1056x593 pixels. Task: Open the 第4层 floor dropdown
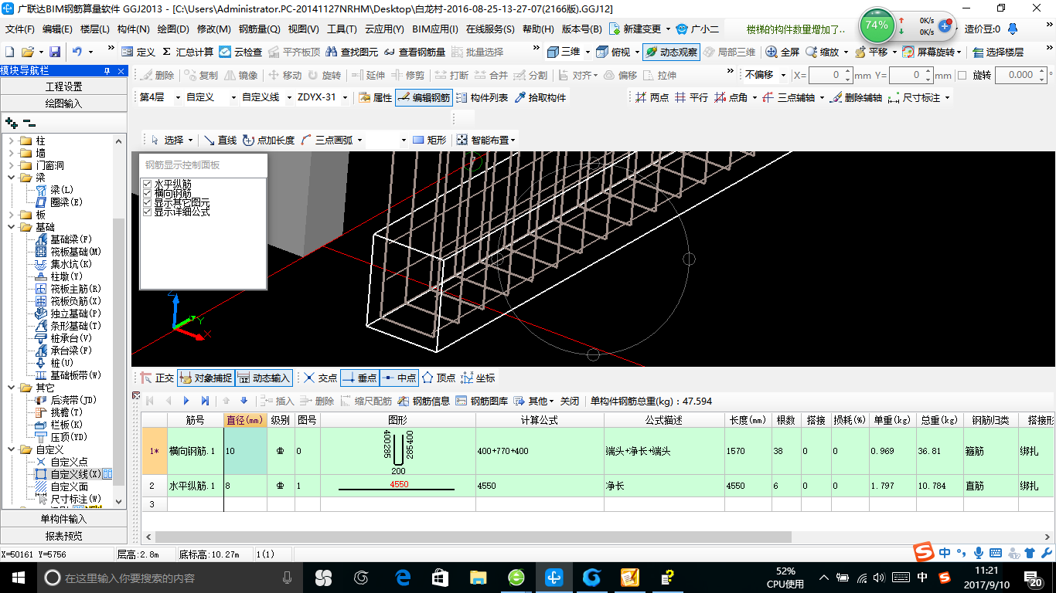tap(176, 97)
